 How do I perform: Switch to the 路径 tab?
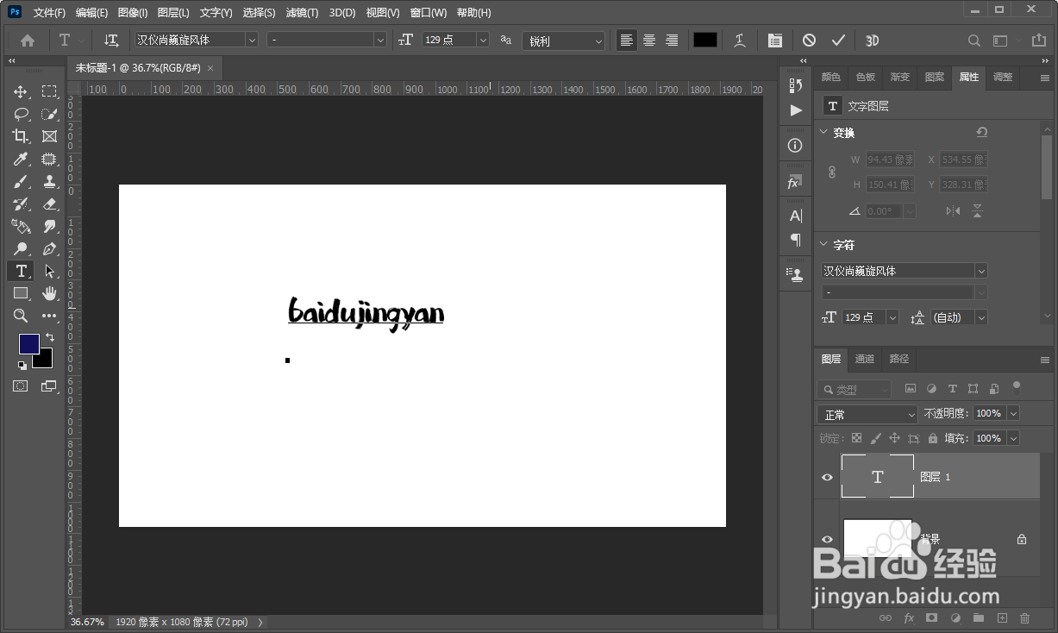point(899,359)
